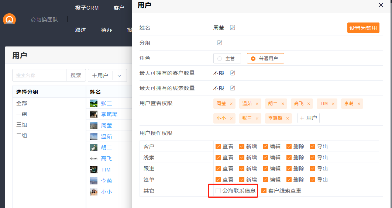Screen dimensions: 392x208
Task: Uncheck 客户线索查重 permission
Action: pyautogui.click(x=264, y=191)
